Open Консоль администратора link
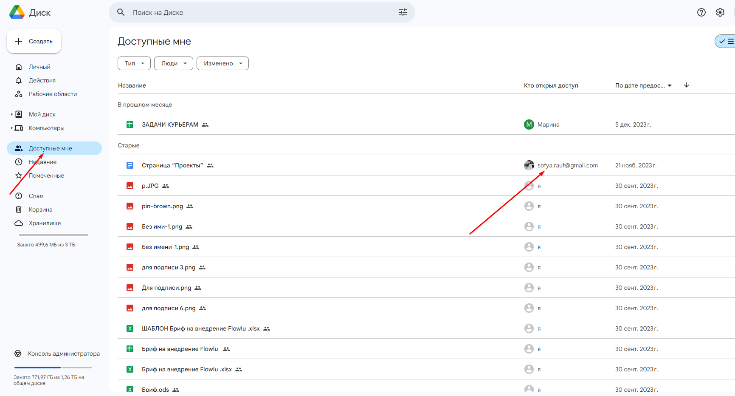 (x=64, y=354)
